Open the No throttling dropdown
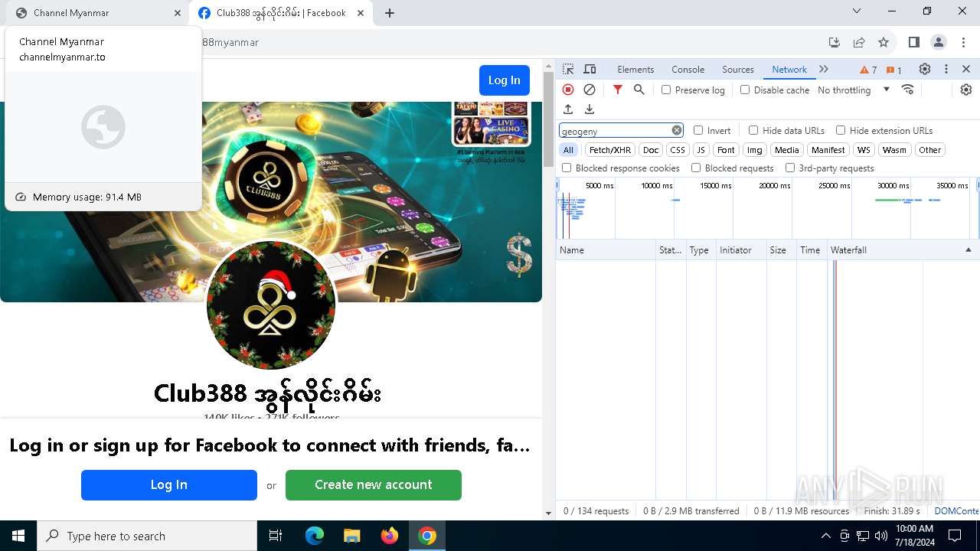Image resolution: width=980 pixels, height=551 pixels. point(853,90)
